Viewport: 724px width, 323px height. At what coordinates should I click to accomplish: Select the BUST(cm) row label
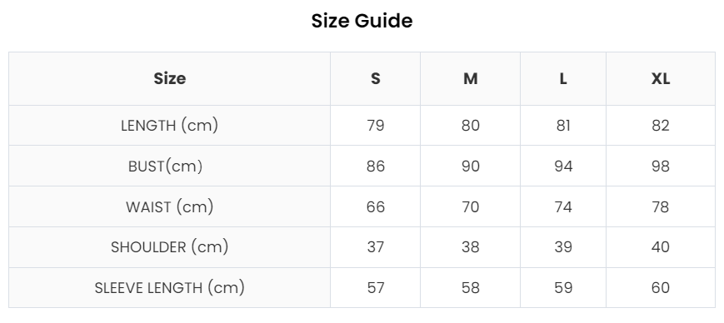(x=165, y=166)
